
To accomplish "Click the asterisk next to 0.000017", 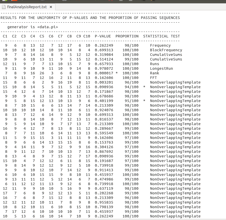I will point(117,73).
